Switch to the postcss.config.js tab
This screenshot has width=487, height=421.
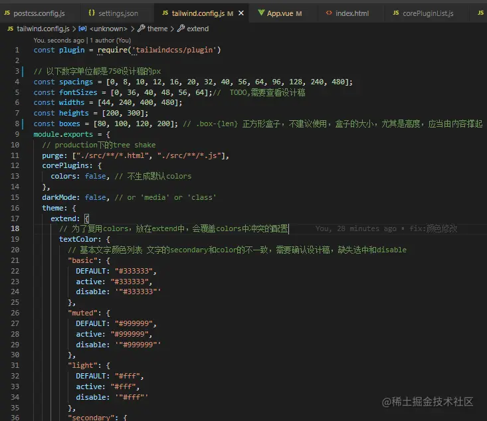(x=39, y=13)
